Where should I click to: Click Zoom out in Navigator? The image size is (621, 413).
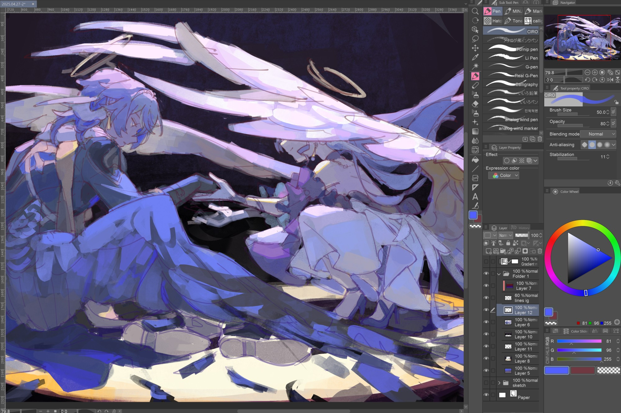[587, 72]
